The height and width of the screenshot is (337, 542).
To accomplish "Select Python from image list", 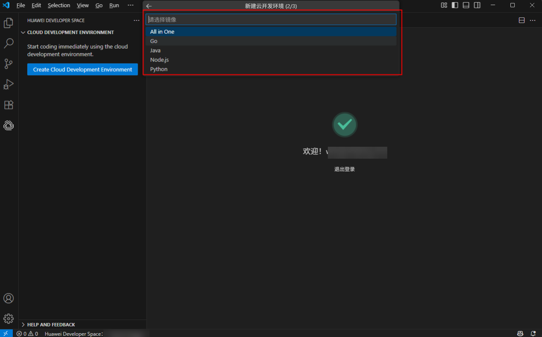I will pyautogui.click(x=159, y=69).
